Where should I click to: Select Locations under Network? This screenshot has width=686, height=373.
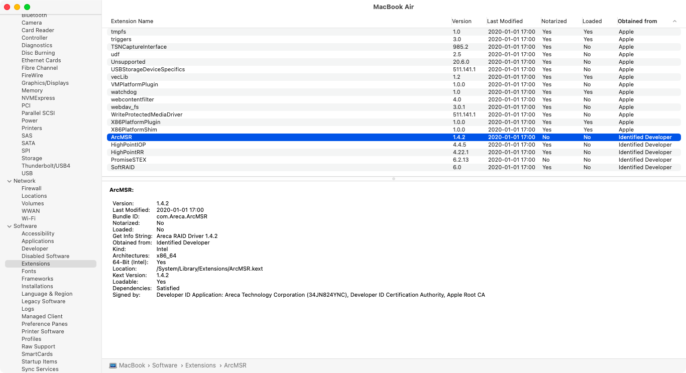34,196
